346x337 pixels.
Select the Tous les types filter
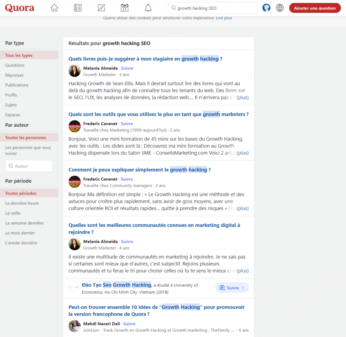click(29, 55)
